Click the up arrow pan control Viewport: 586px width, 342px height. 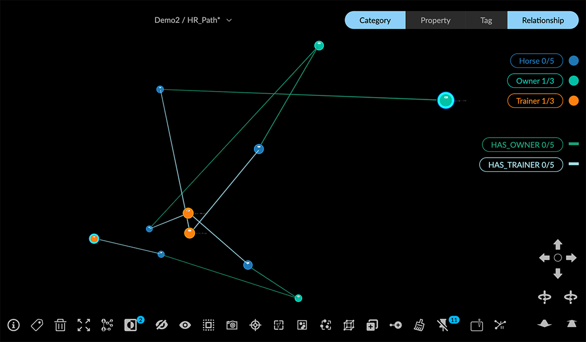click(x=558, y=244)
